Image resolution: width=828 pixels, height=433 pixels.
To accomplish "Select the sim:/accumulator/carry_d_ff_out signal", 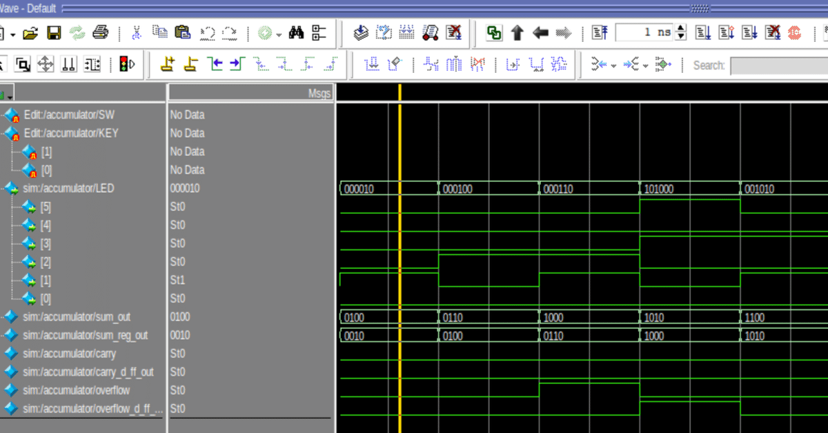I will pyautogui.click(x=88, y=372).
